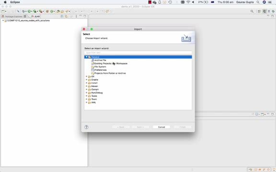Click the Coverage launch toolbar icon
Screen dimensions: 276x172
coord(35,11)
